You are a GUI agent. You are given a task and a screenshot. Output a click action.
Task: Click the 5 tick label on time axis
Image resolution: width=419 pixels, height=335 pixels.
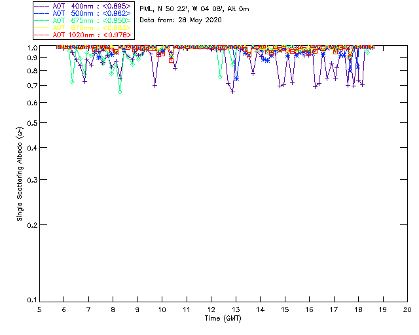coord(39,309)
